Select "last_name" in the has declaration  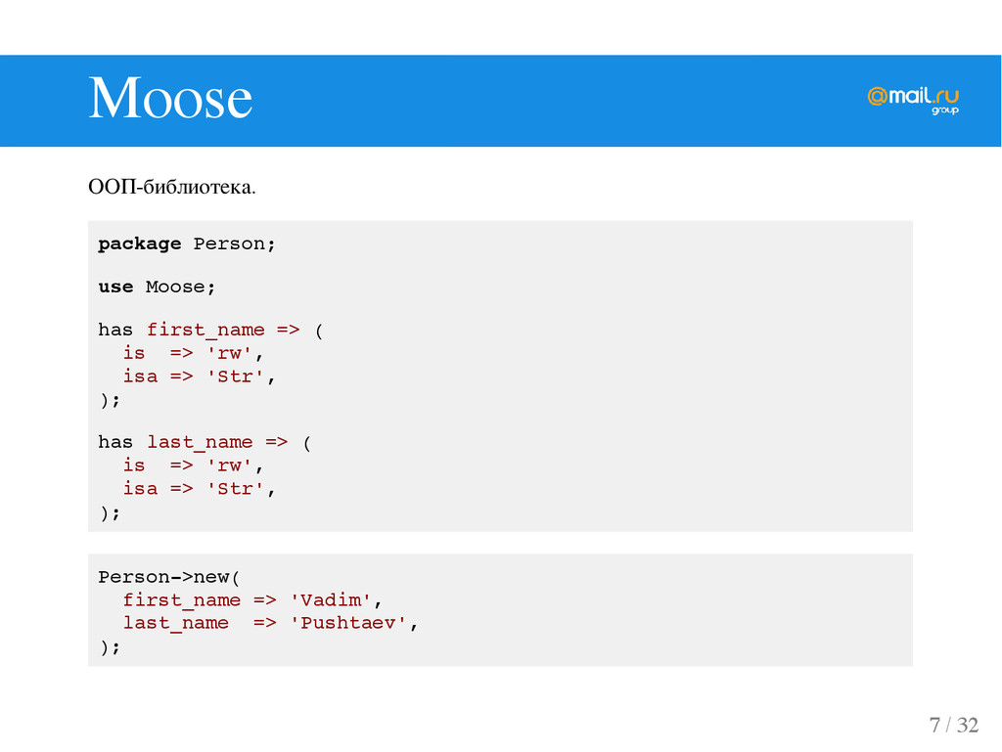[200, 442]
